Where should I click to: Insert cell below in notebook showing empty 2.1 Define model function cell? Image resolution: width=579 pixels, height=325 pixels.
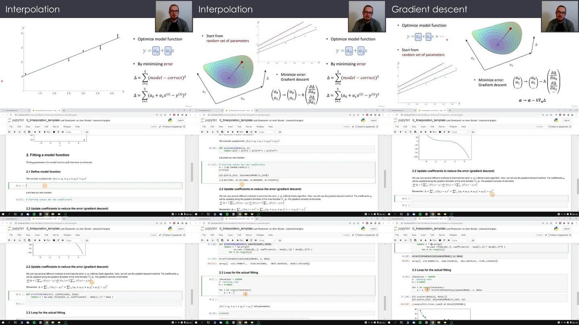tap(14, 132)
